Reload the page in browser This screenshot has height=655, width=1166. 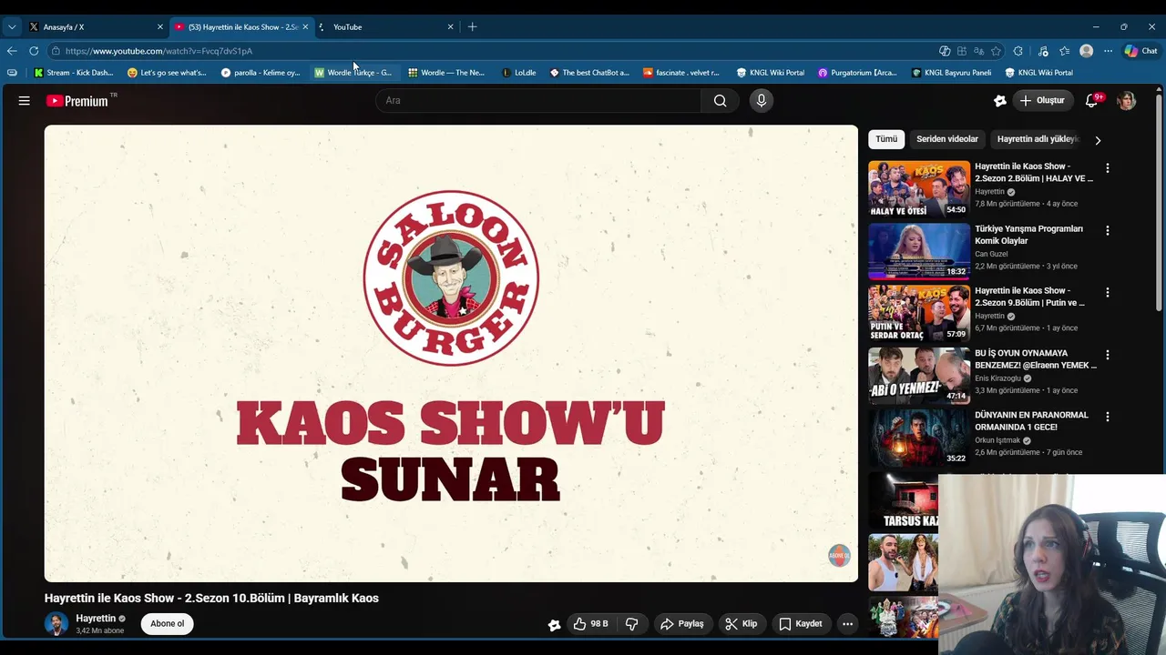34,51
